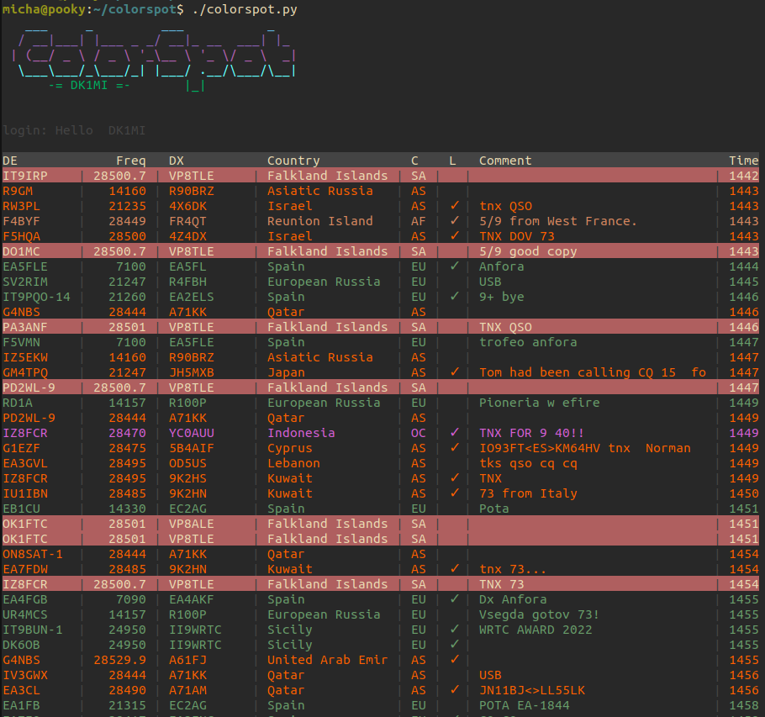Select the YC0AUU DX callsign
The image size is (765, 717).
click(x=192, y=433)
